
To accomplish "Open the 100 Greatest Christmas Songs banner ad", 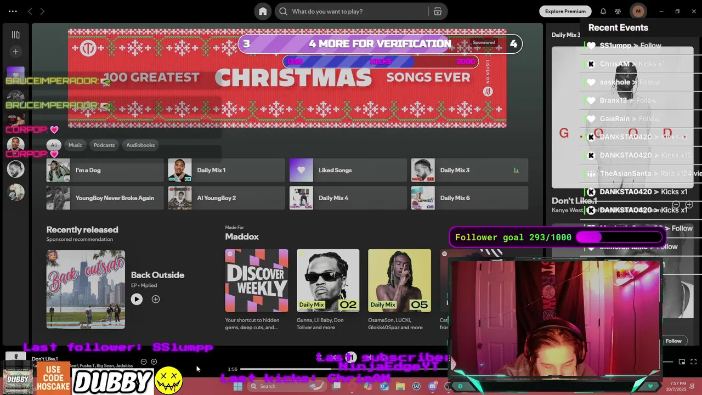I will click(x=287, y=78).
